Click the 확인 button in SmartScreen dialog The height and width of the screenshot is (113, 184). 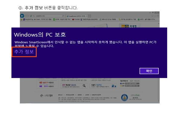(149, 71)
